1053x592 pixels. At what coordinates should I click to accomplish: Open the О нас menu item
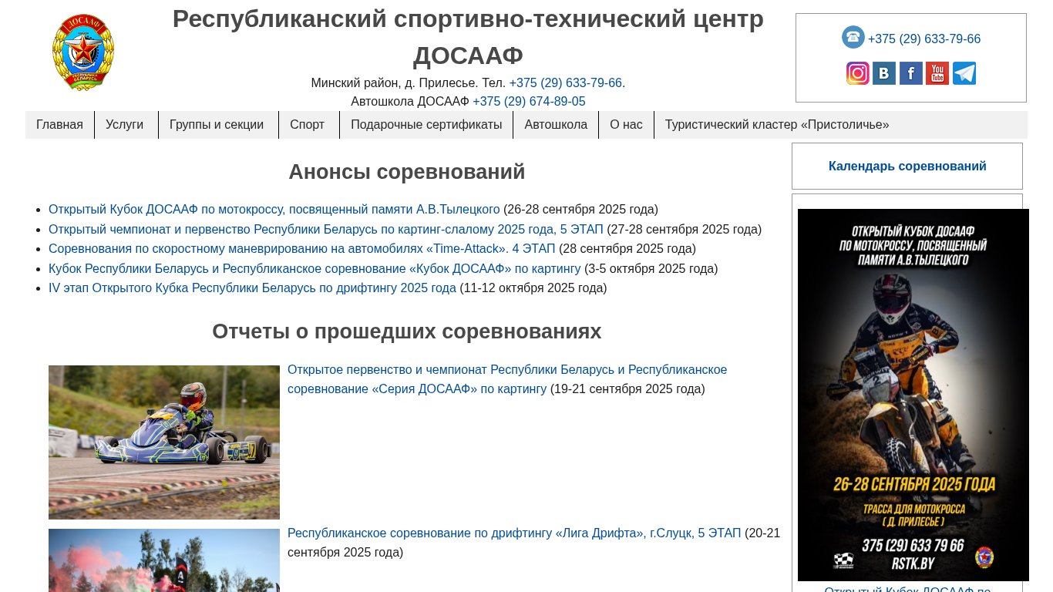point(626,125)
